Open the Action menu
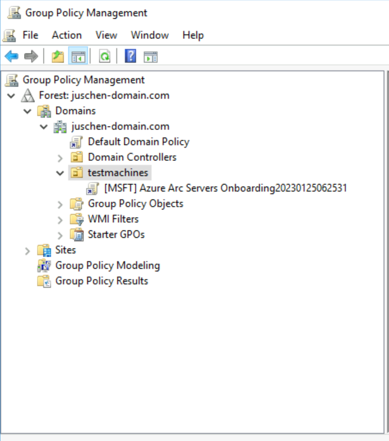This screenshot has height=441, width=389. (x=66, y=35)
